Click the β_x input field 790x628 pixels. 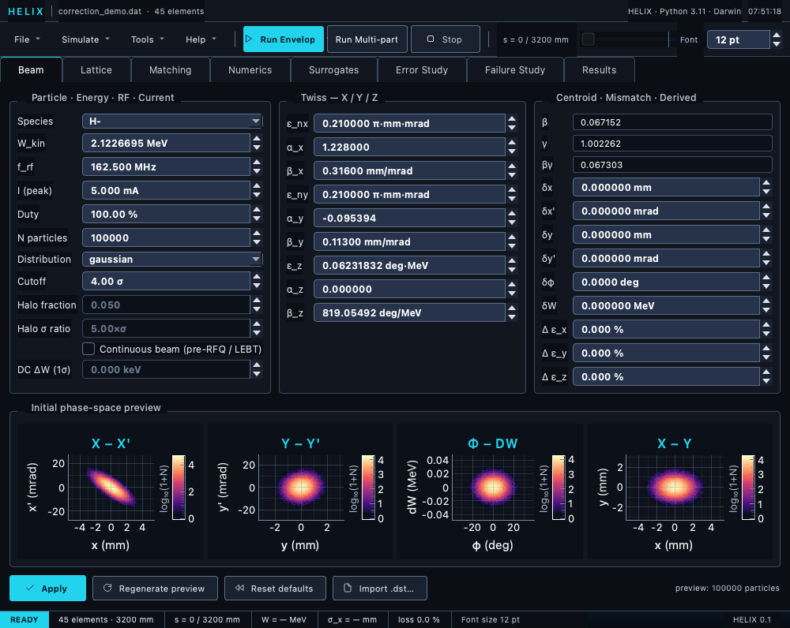pyautogui.click(x=409, y=170)
